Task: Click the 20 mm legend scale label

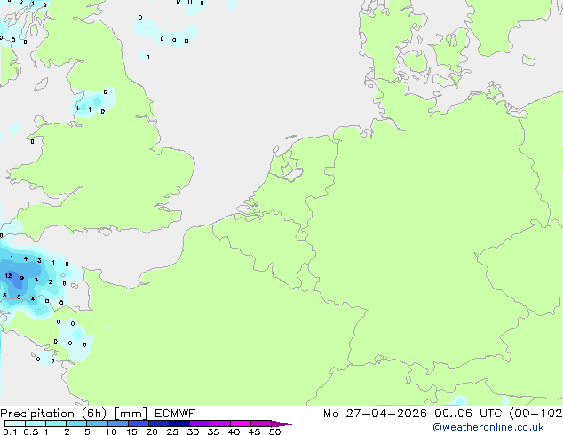Action: (152, 432)
